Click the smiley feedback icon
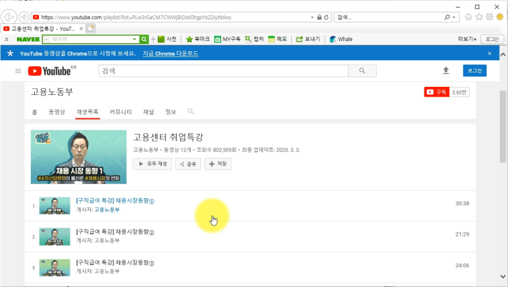 [500, 17]
